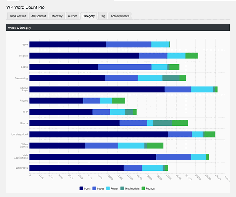Click the Recaps segment of Photos bar

pyautogui.click(x=118, y=100)
